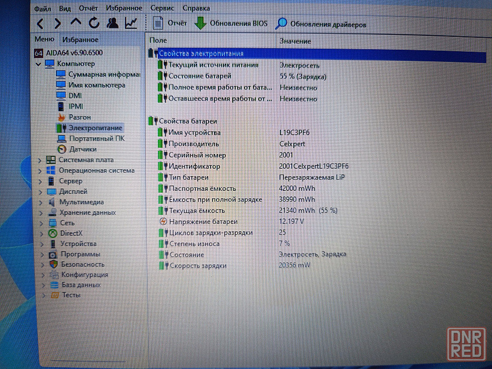This screenshot has width=492, height=369.
Task: Click the Портативный ПК laptop icon
Action: (62, 139)
